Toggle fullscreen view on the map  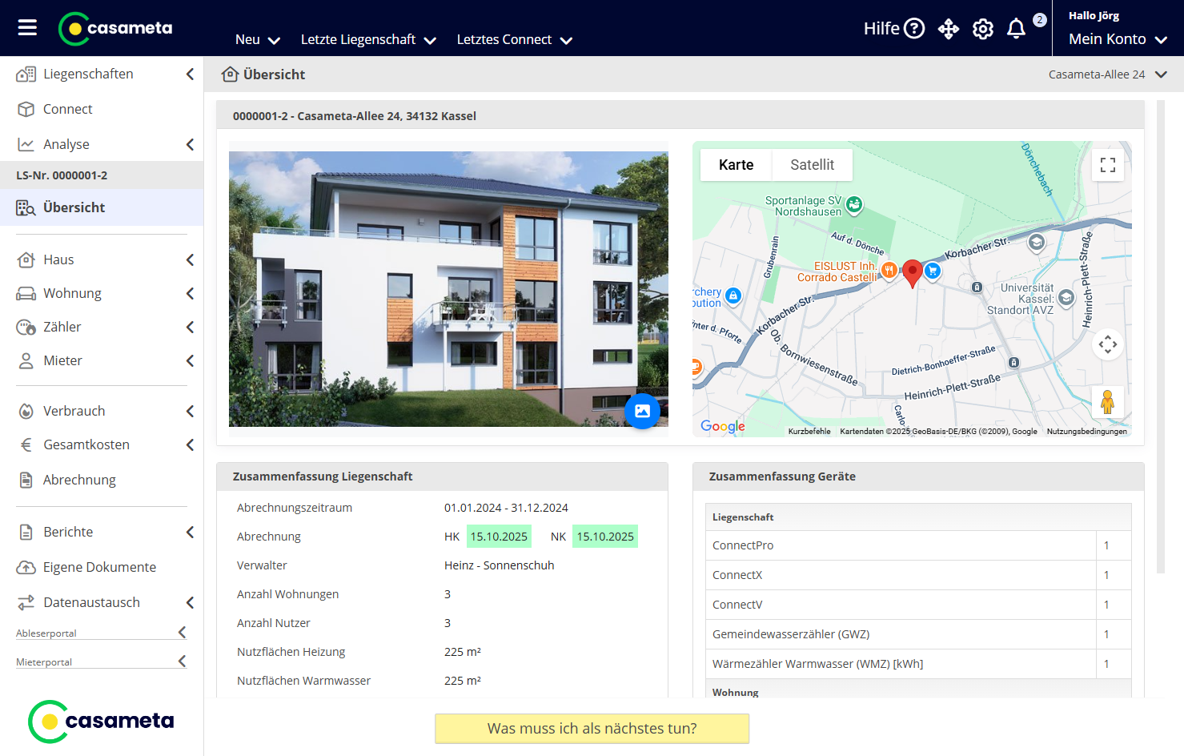(x=1107, y=165)
